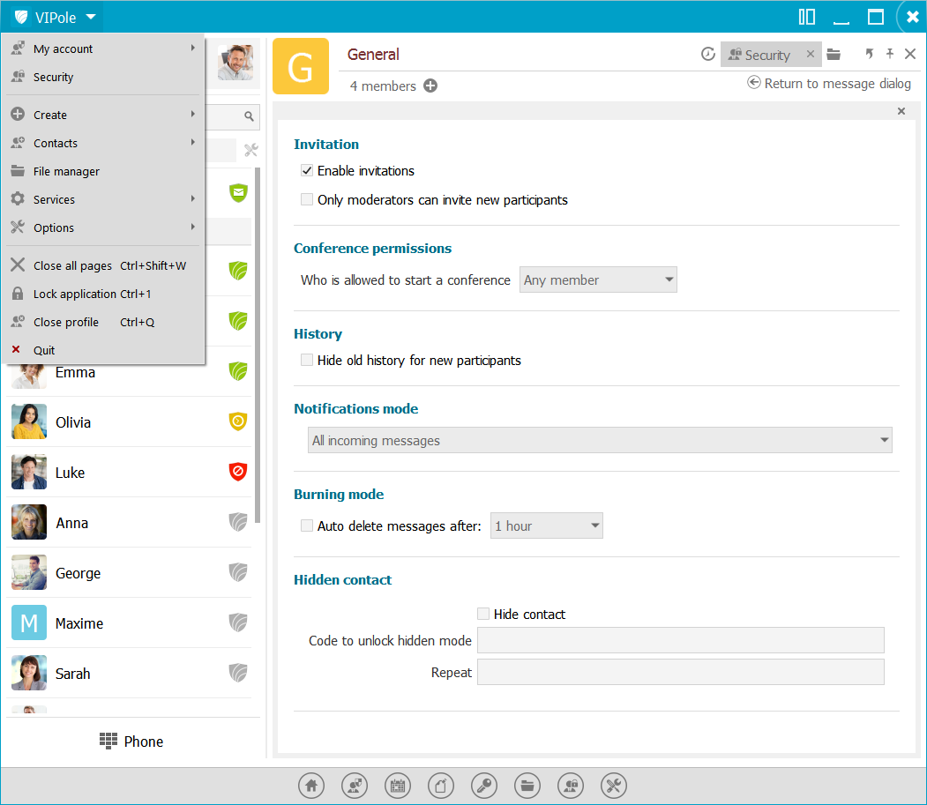
Task: Open contacts security icon in bottom toolbar
Action: point(354,786)
